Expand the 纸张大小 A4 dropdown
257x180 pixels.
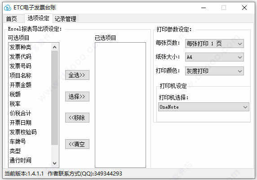tap(214, 57)
